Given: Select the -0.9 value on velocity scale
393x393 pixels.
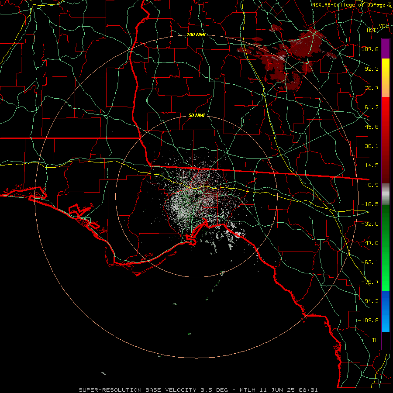Looking at the screenshot, I should click(372, 185).
